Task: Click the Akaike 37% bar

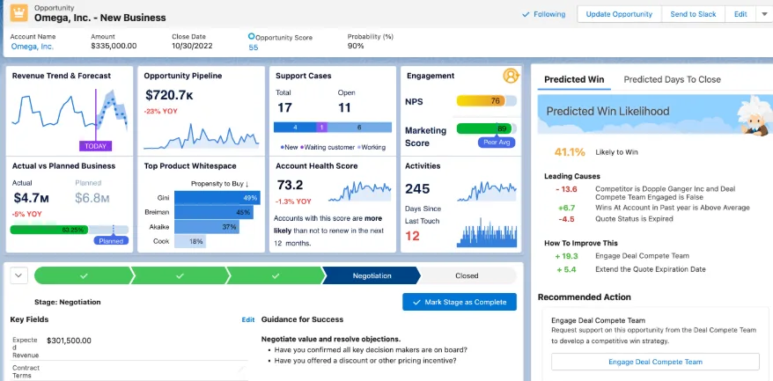Action: tap(207, 227)
